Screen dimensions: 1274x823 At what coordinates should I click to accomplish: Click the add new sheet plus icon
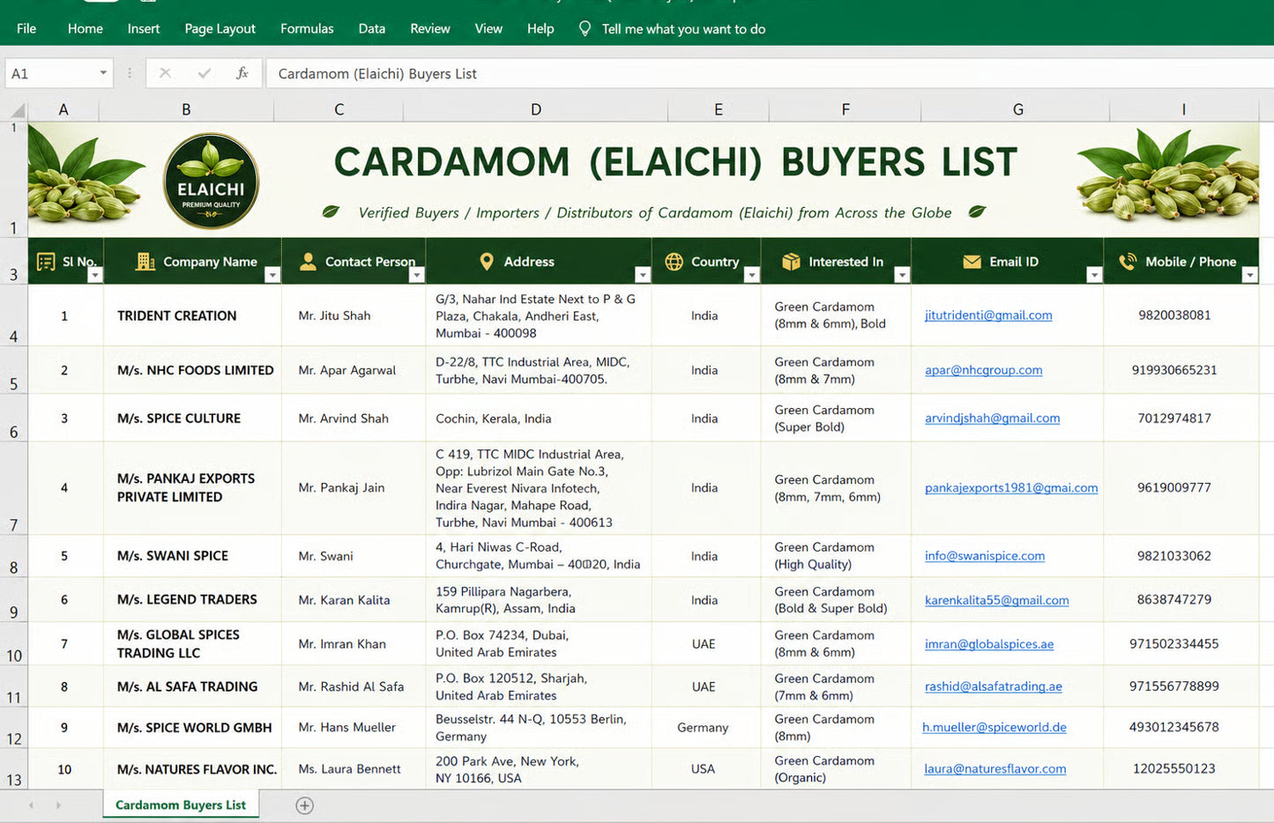click(304, 805)
